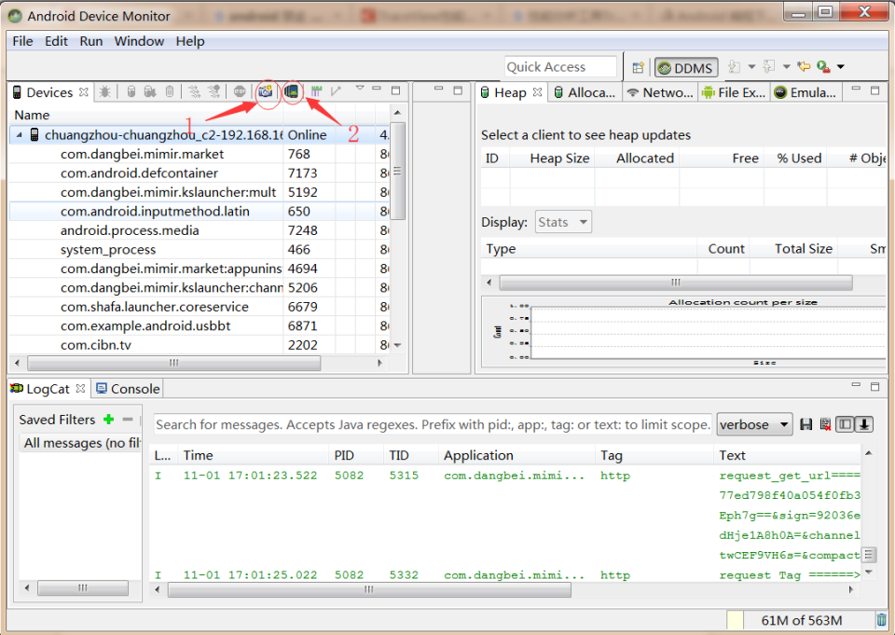Open the previous annotation dropdown arrow
The width and height of the screenshot is (895, 635).
click(x=787, y=67)
